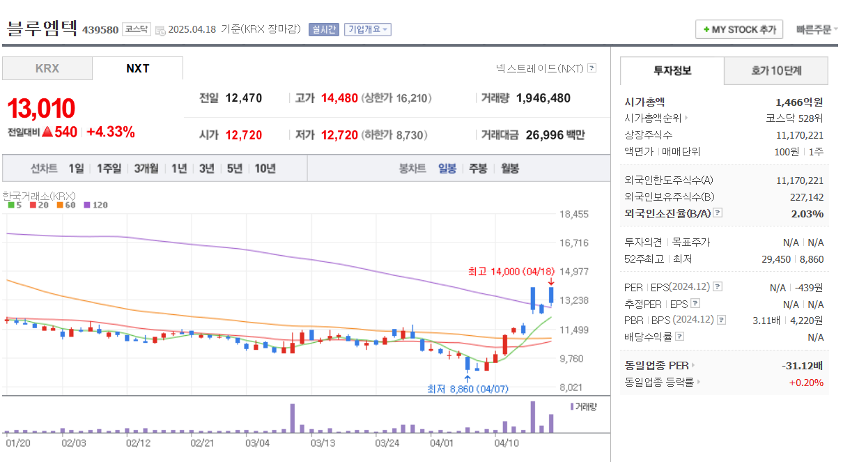The width and height of the screenshot is (843, 462).
Task: Click 거래량 volume legend marker
Action: pyautogui.click(x=573, y=406)
